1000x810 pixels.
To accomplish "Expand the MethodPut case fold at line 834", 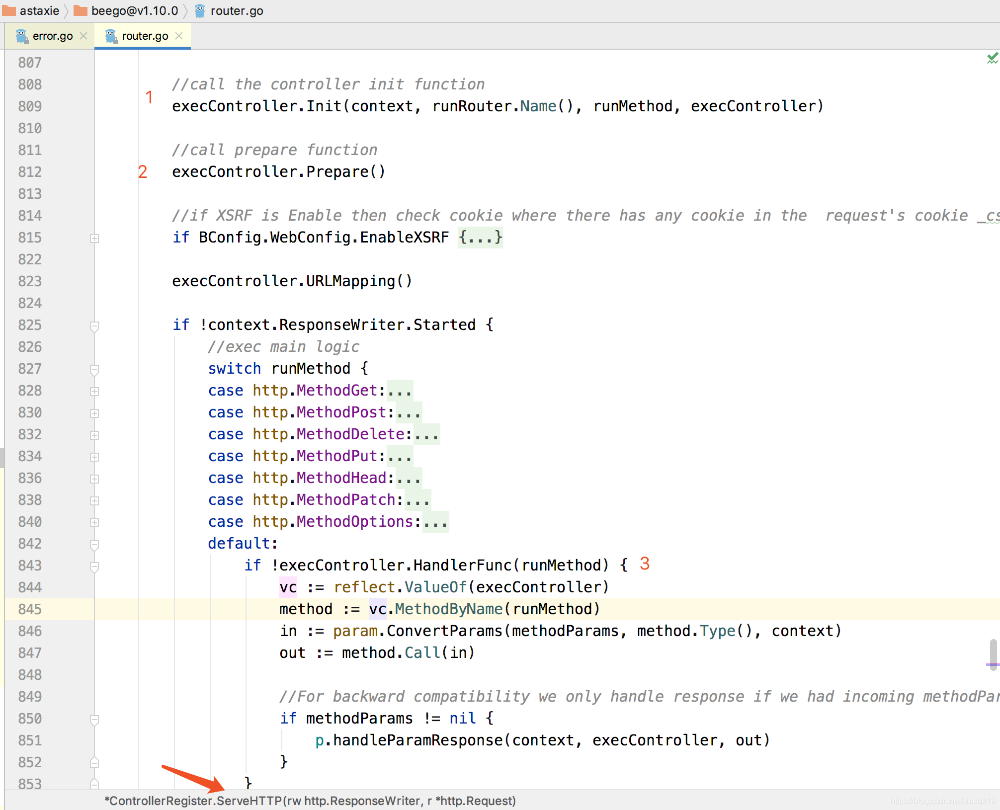I will [x=94, y=457].
